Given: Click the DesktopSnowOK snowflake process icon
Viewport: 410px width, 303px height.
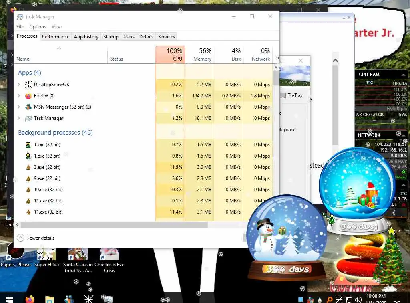Looking at the screenshot, I should tap(28, 85).
